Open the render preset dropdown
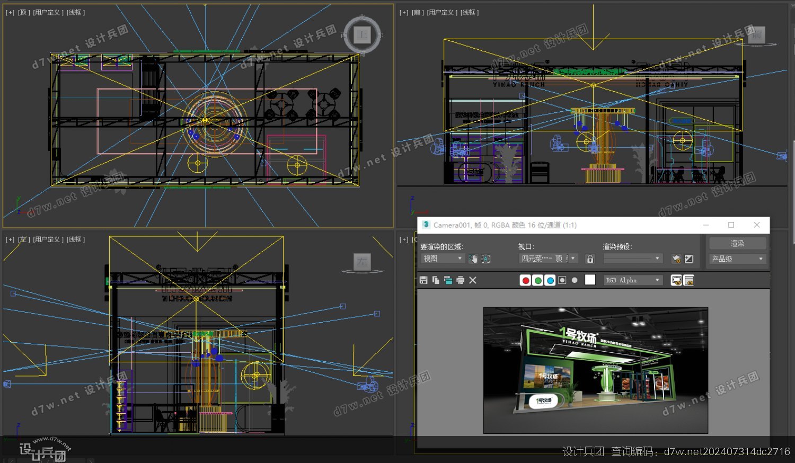Viewport: 795px width, 463px height. (633, 259)
